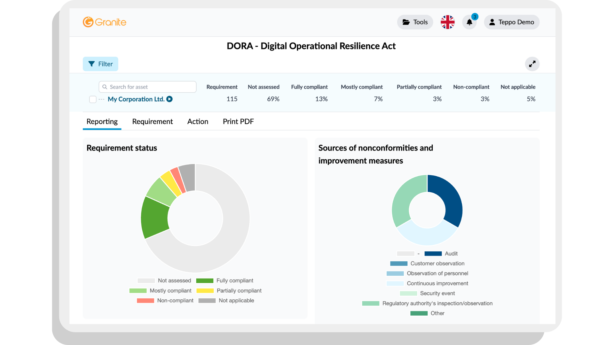Click the Non-compliant column header
Image resolution: width=614 pixels, height=345 pixels.
(471, 87)
